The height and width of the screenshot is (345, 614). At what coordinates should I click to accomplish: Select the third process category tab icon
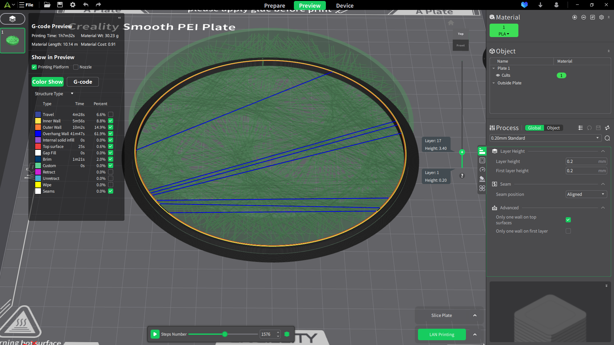point(482,170)
